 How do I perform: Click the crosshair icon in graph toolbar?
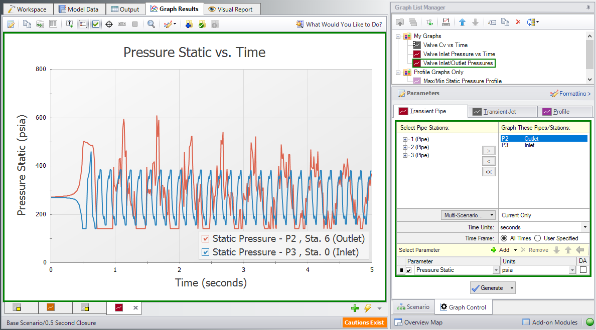click(x=109, y=24)
